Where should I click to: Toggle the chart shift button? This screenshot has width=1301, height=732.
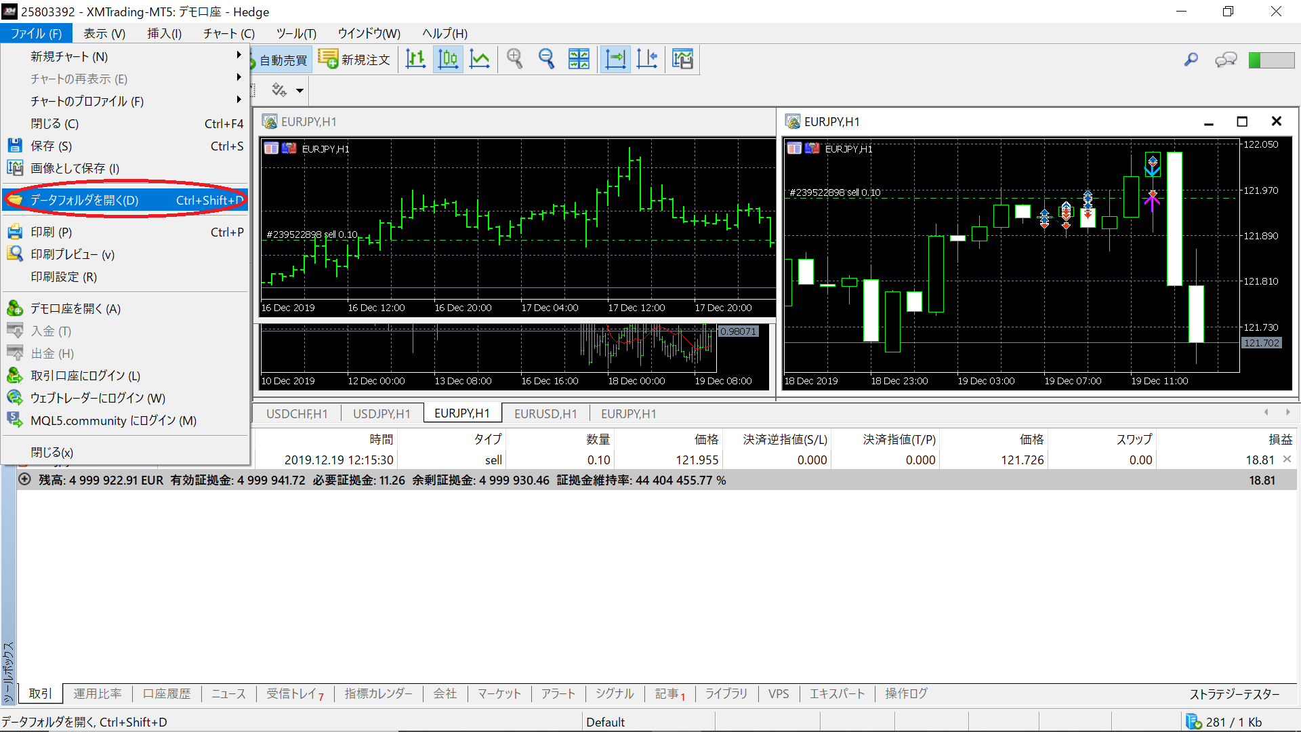click(x=647, y=60)
